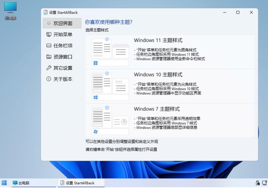Open the network monitor tray icon
Screen dimensions: 268x188
(264, 183)
